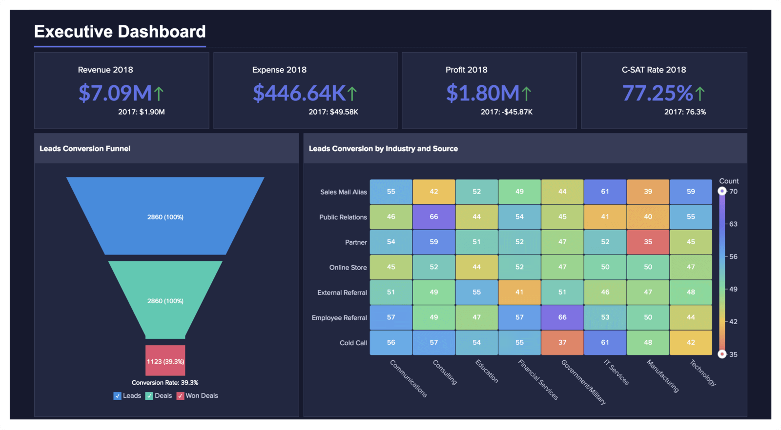Click the Manufacturing column label

[x=662, y=376]
